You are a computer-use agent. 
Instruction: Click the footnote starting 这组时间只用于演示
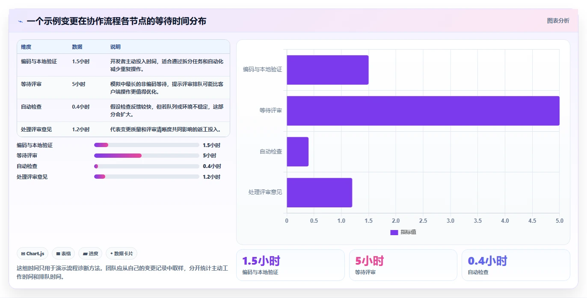click(x=122, y=272)
